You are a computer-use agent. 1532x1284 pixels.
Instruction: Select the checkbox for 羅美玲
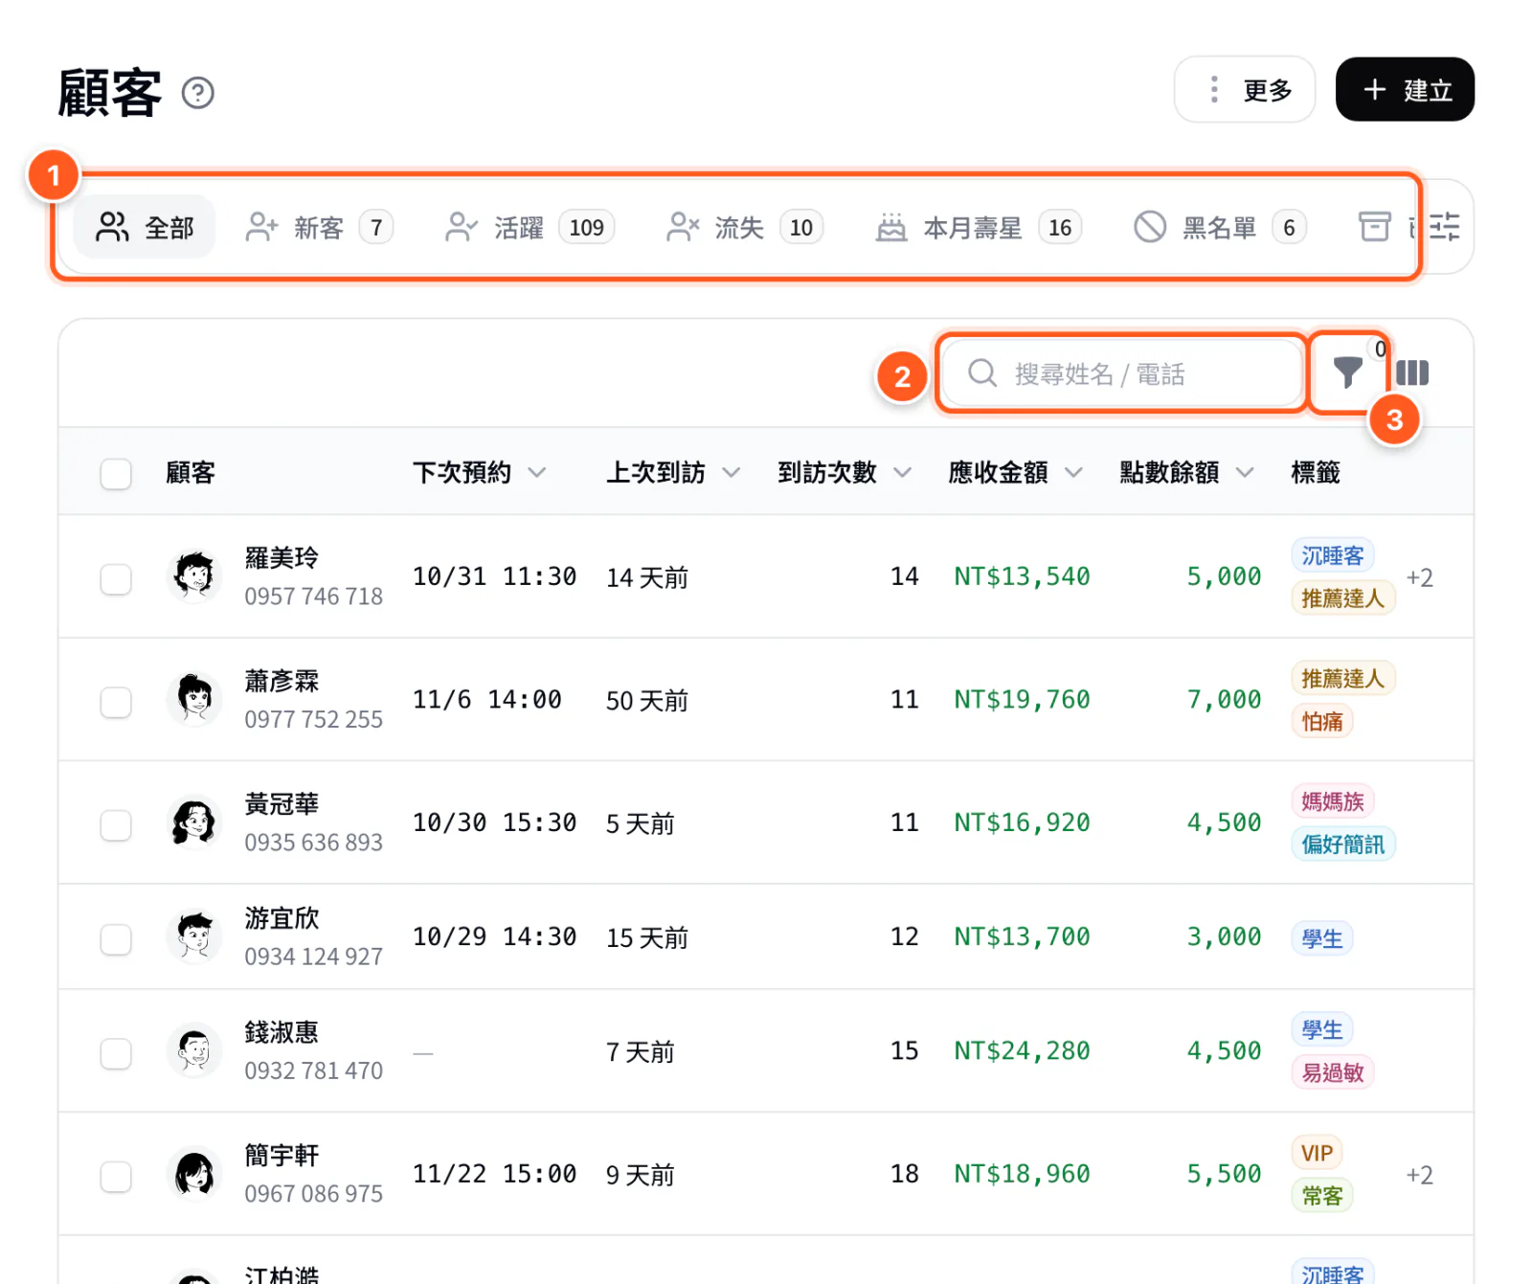(x=116, y=578)
